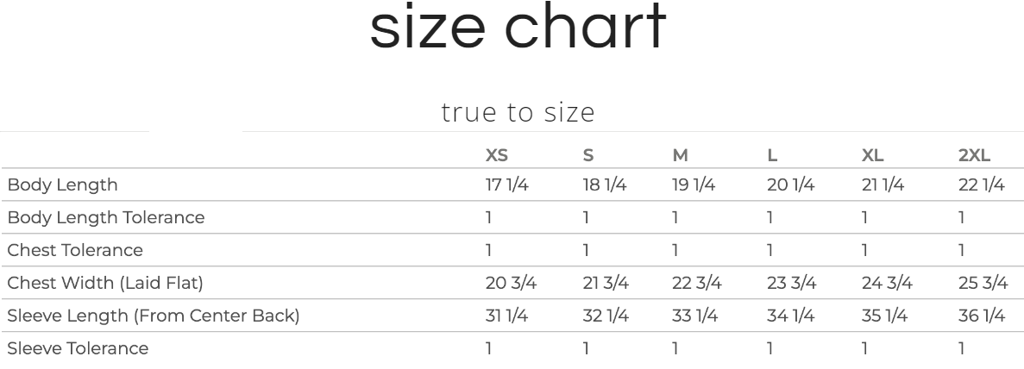Screen dimensions: 1024x369
Task: Click the Body Length row label
Action: pos(62,184)
